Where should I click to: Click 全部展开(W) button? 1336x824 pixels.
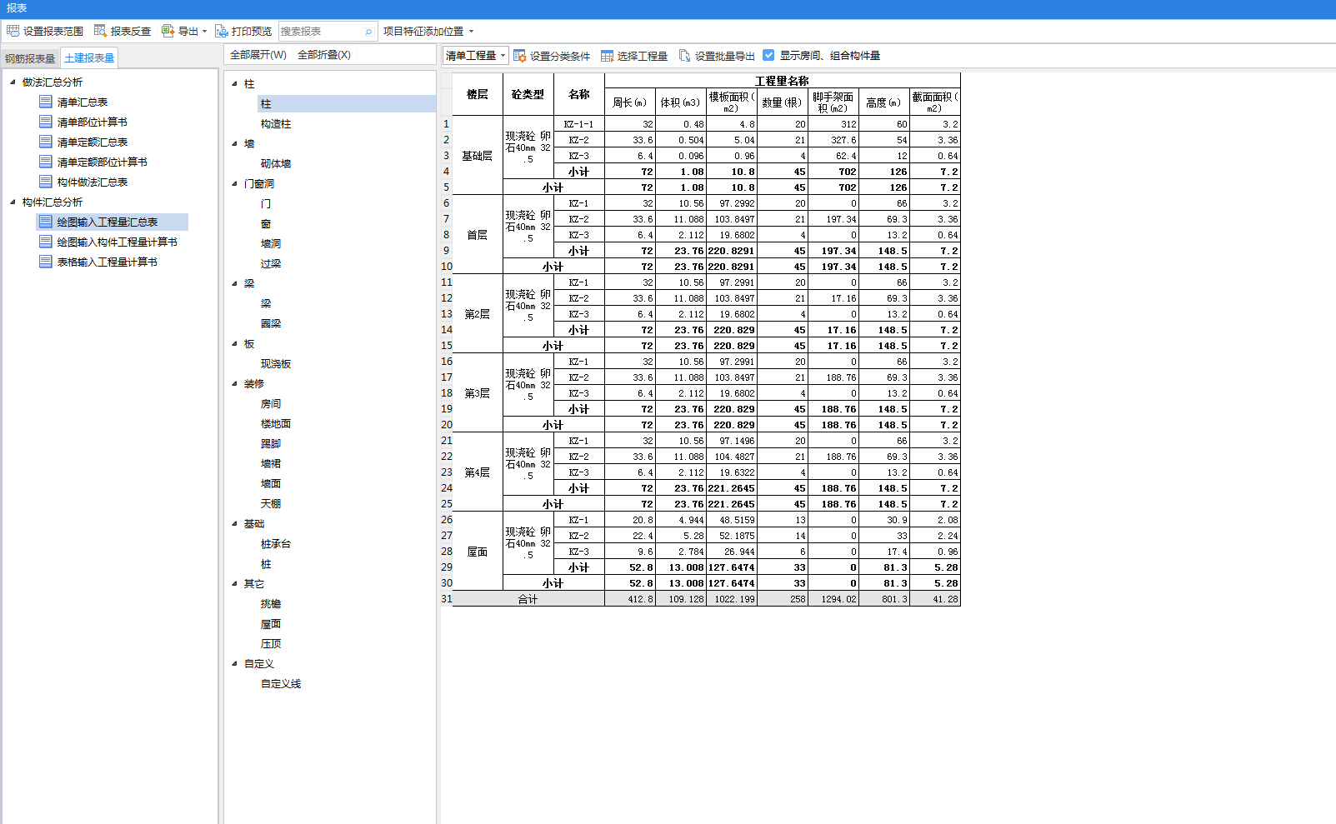258,55
